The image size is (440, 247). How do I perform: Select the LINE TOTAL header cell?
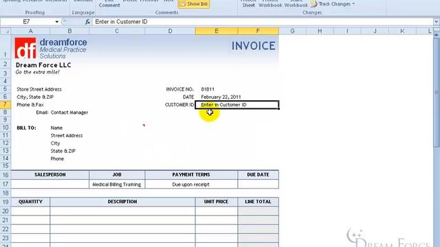point(258,202)
